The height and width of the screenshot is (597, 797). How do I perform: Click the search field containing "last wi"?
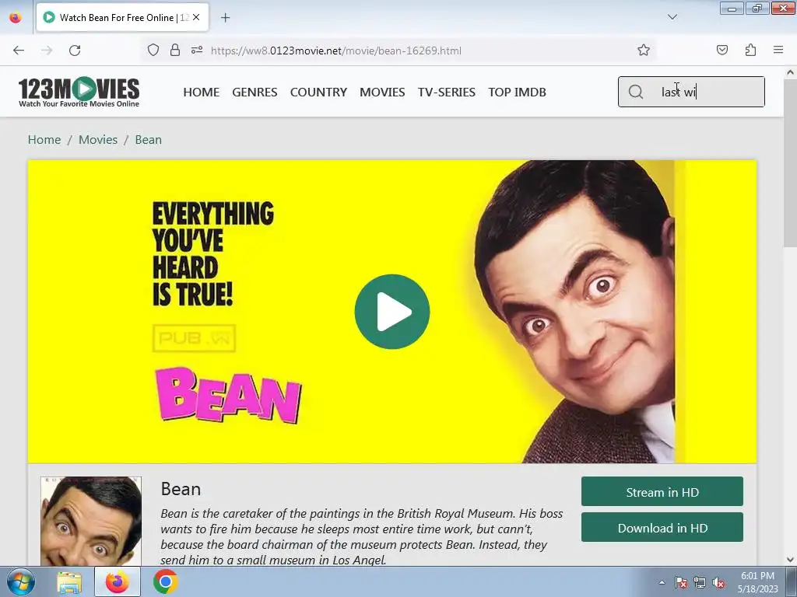691,92
